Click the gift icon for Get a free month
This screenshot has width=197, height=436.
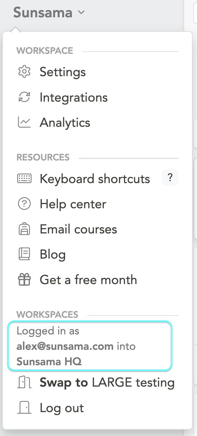[25, 279]
